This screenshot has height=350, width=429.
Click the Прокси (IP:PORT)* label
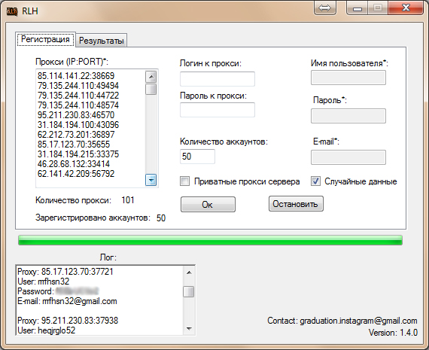[72, 62]
